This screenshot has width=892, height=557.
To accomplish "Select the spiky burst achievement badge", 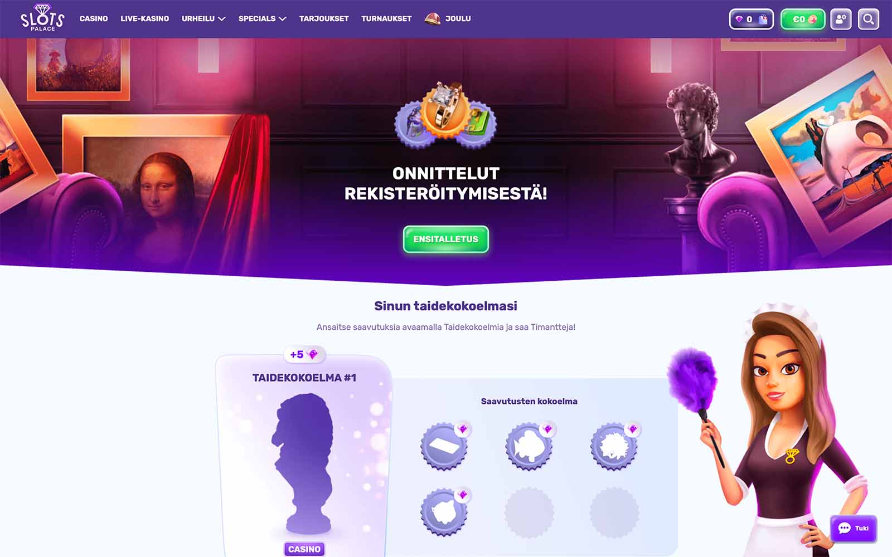I will click(614, 446).
